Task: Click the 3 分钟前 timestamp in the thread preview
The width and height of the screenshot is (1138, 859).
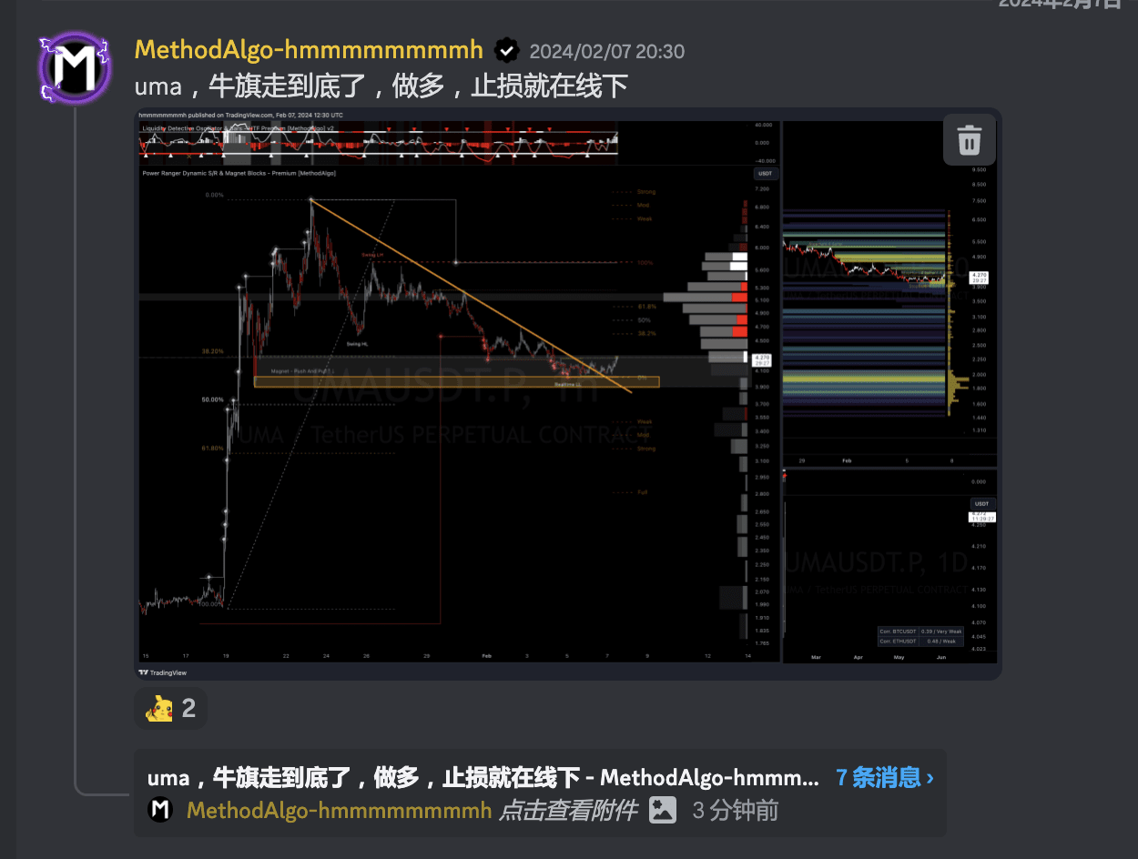Action: (x=735, y=810)
